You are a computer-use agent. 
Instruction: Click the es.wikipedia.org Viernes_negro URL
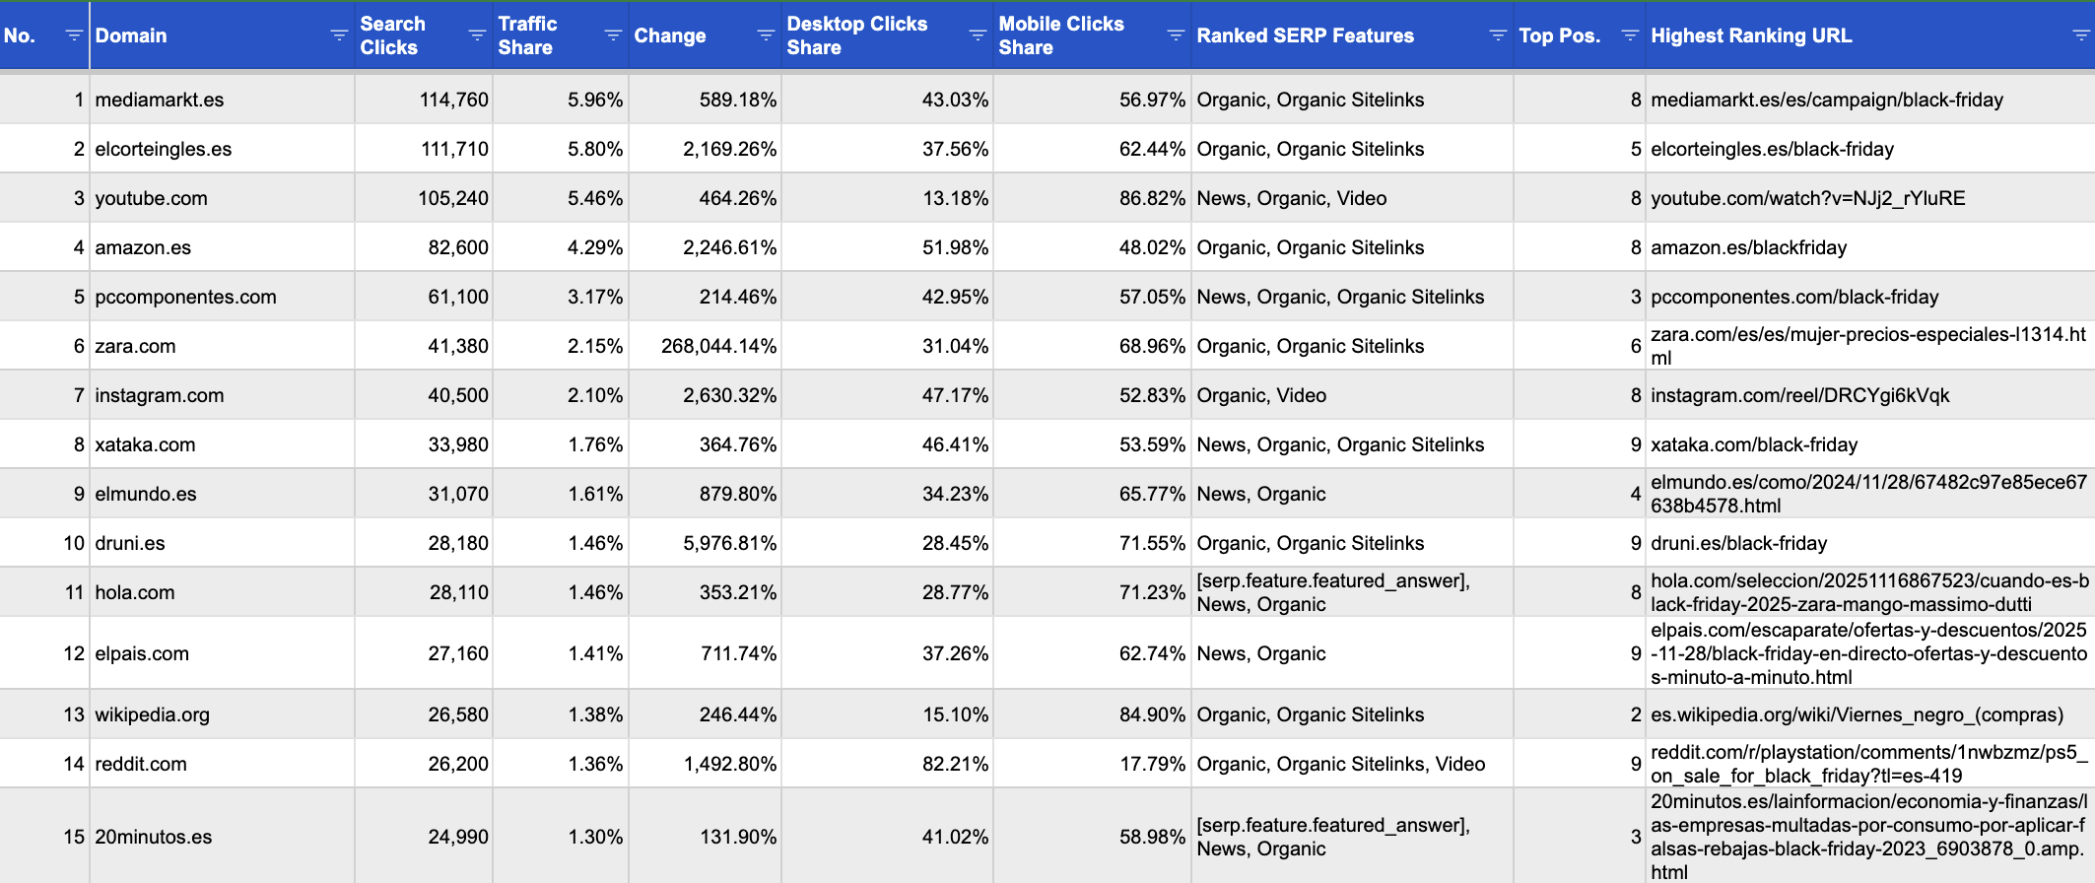pos(1857,714)
